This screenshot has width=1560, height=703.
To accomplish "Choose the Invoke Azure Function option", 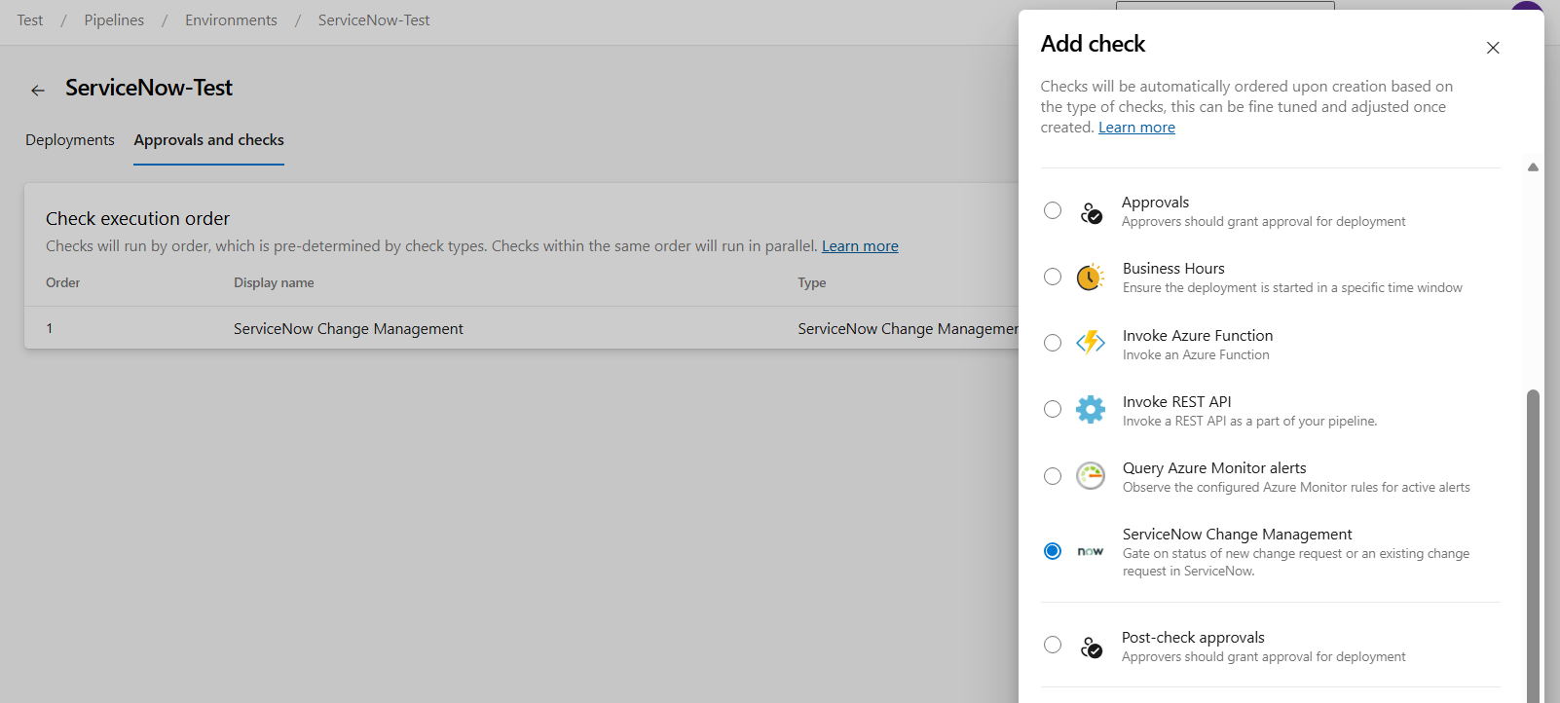I will (1053, 343).
